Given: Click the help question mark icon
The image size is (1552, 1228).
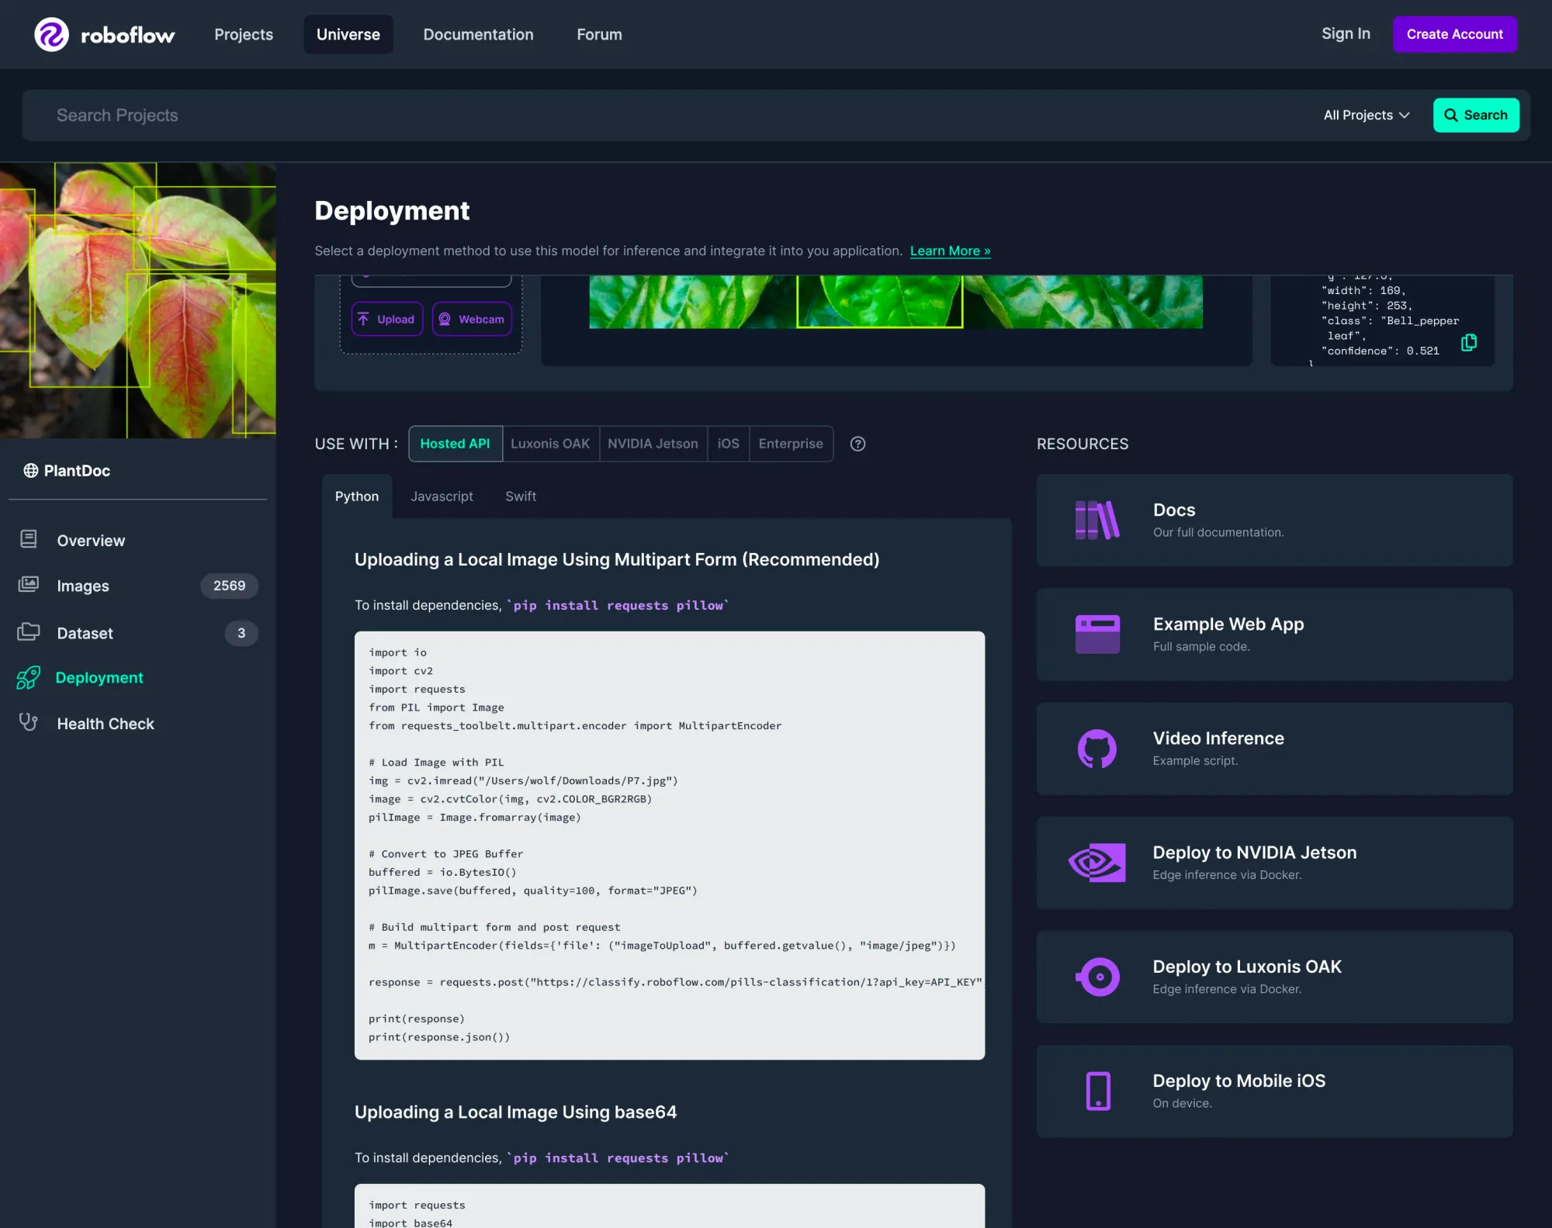Looking at the screenshot, I should coord(857,444).
